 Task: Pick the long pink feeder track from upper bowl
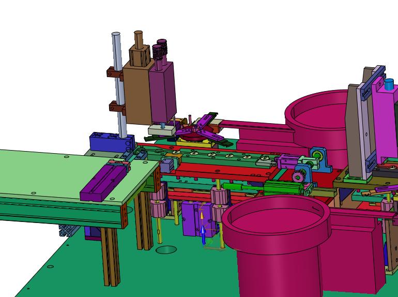tap(256, 126)
